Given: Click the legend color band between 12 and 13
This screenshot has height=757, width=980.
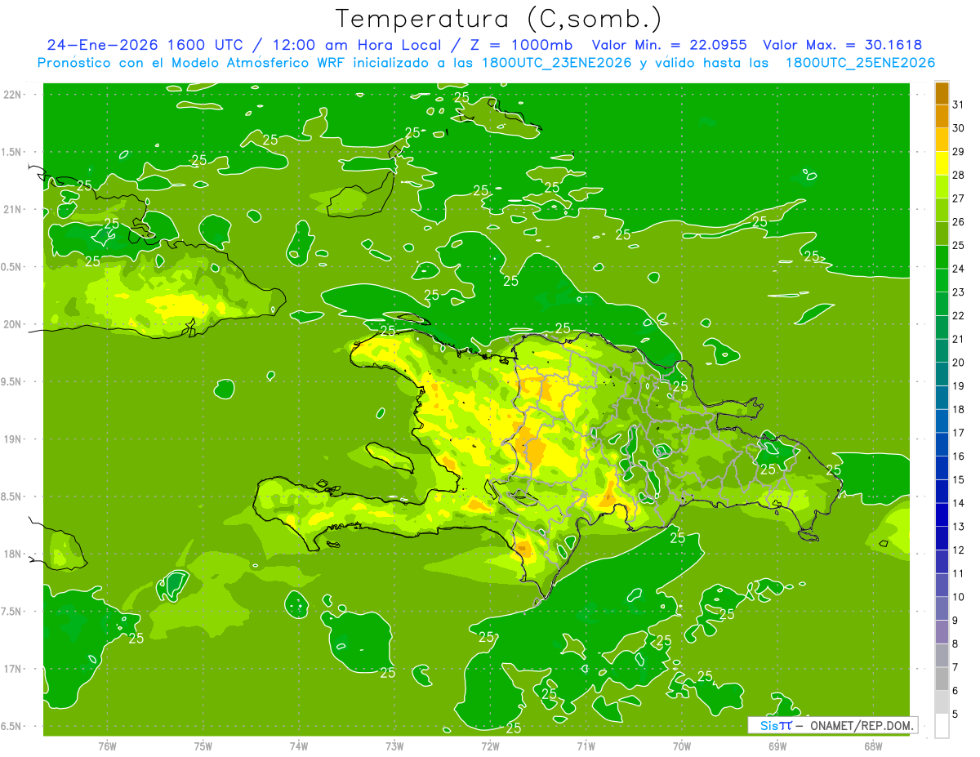Looking at the screenshot, I should point(942,538).
